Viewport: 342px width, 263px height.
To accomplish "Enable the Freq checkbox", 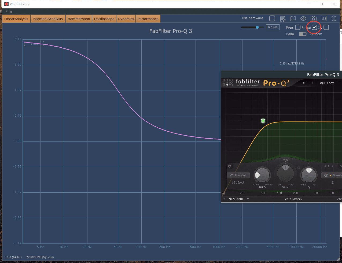I will (298, 27).
